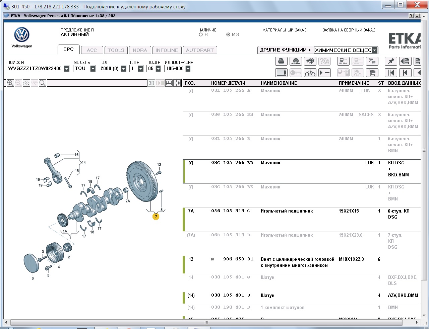Select the 'ИЗ' availability radio button
This screenshot has width=429, height=329.
click(228, 34)
